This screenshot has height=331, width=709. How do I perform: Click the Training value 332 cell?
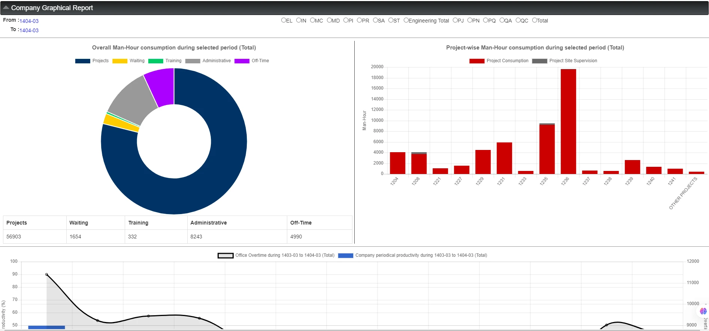(156, 237)
